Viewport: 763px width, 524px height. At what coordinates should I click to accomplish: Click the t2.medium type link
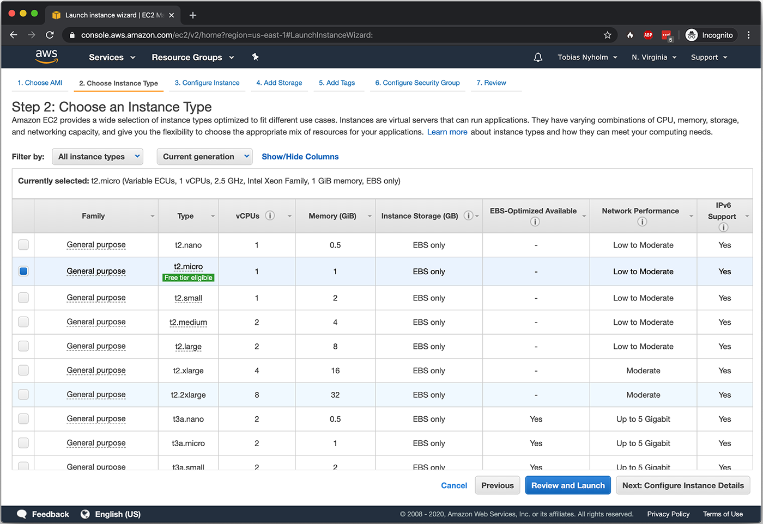[188, 322]
